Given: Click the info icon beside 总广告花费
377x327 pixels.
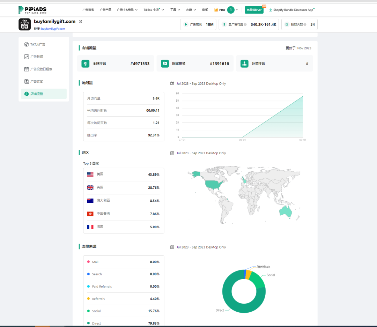Looking at the screenshot, I should pos(245,24).
